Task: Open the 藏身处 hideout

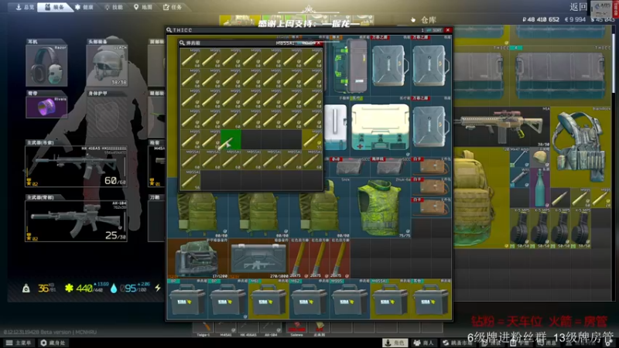Action: pyautogui.click(x=53, y=343)
